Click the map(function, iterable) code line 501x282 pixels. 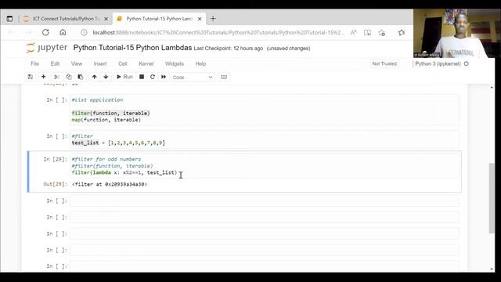pyautogui.click(x=106, y=120)
